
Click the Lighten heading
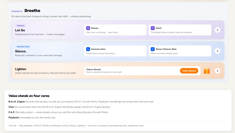tap(20, 69)
